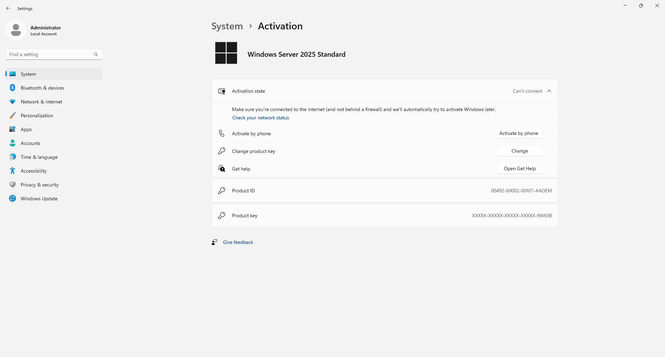
Task: Go back using the back arrow
Action: (x=8, y=8)
